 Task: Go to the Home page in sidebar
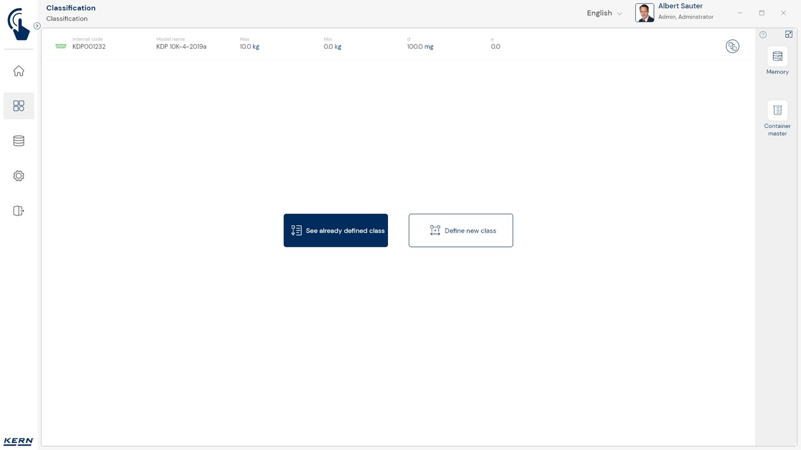pyautogui.click(x=19, y=71)
